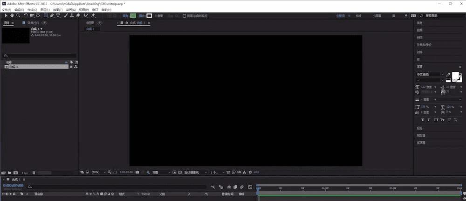
Task: Open the 1个 view layout dropdown
Action: pos(218,172)
